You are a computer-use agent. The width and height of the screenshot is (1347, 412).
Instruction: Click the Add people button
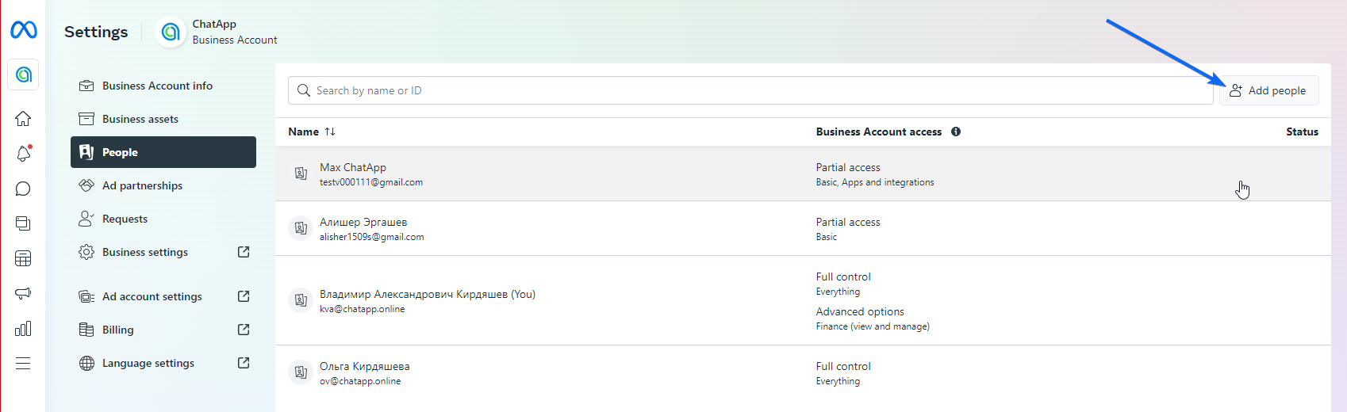(x=1268, y=90)
